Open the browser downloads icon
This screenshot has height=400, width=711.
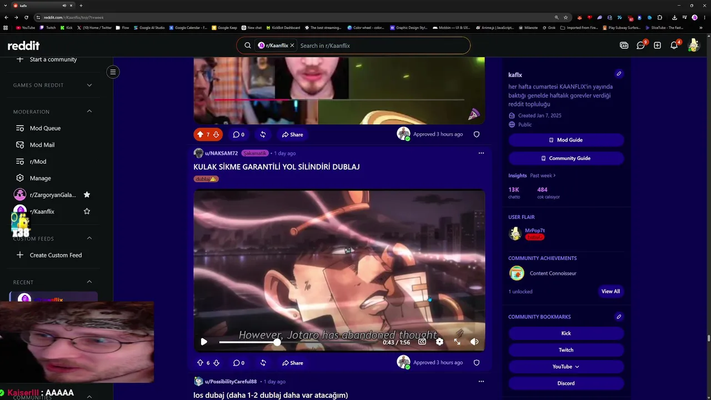point(674,17)
